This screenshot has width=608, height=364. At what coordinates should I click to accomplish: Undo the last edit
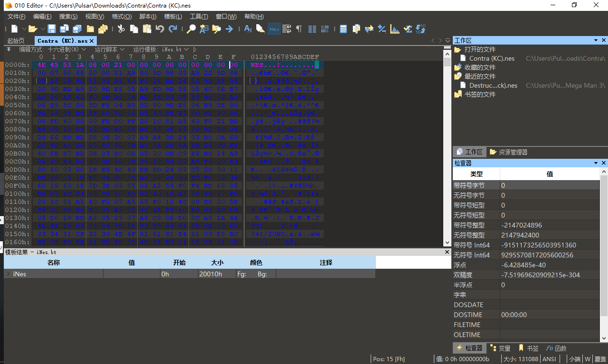coord(160,29)
